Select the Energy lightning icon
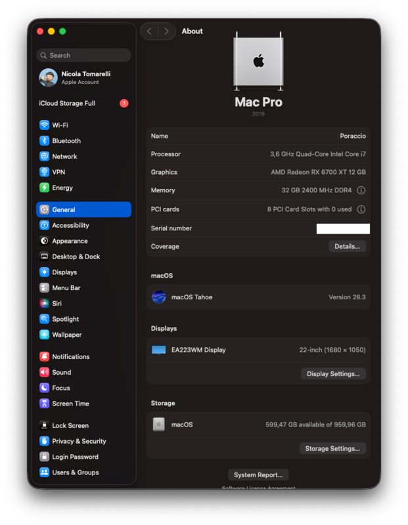The height and width of the screenshot is (525, 408). (x=44, y=188)
